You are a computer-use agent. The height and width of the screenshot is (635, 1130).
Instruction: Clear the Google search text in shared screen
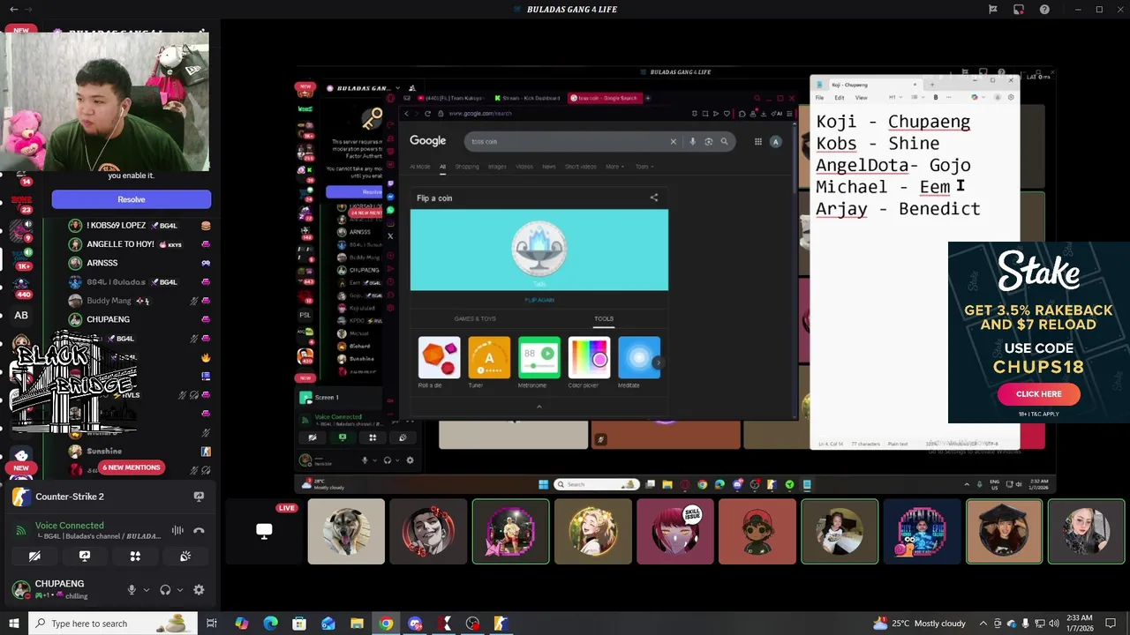coord(673,141)
